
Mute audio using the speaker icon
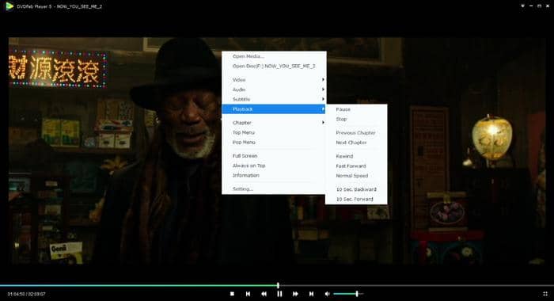(327, 294)
